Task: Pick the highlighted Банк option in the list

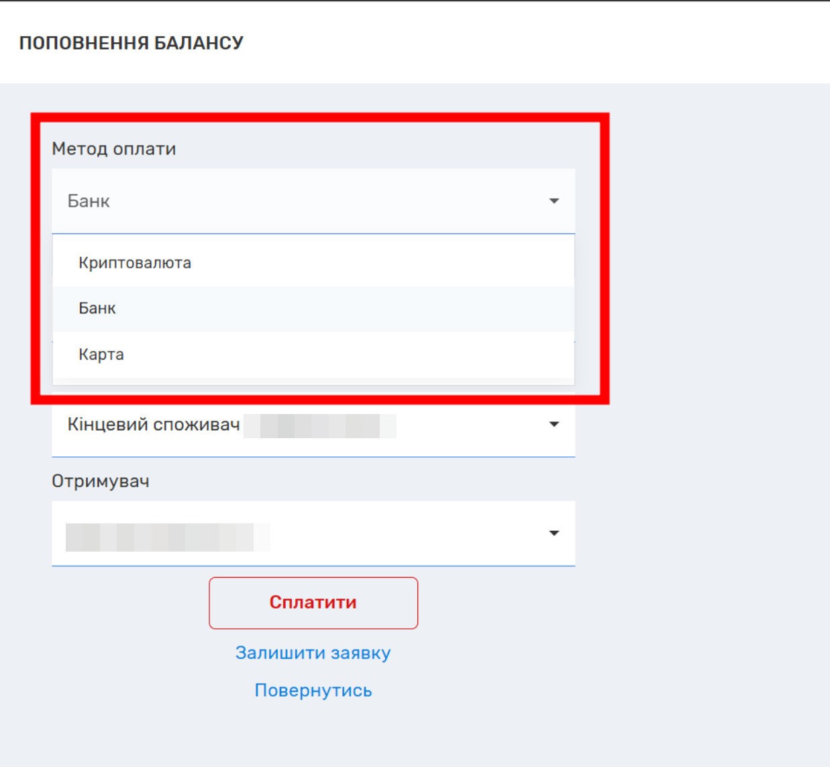Action: [x=97, y=309]
